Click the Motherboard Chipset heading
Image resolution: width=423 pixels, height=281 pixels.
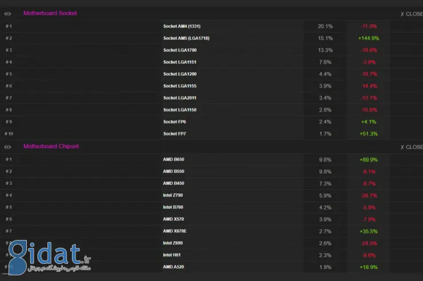click(51, 146)
